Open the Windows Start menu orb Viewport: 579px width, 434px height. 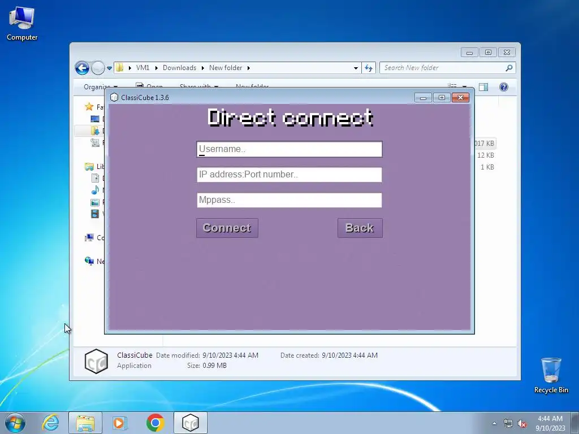[15, 423]
